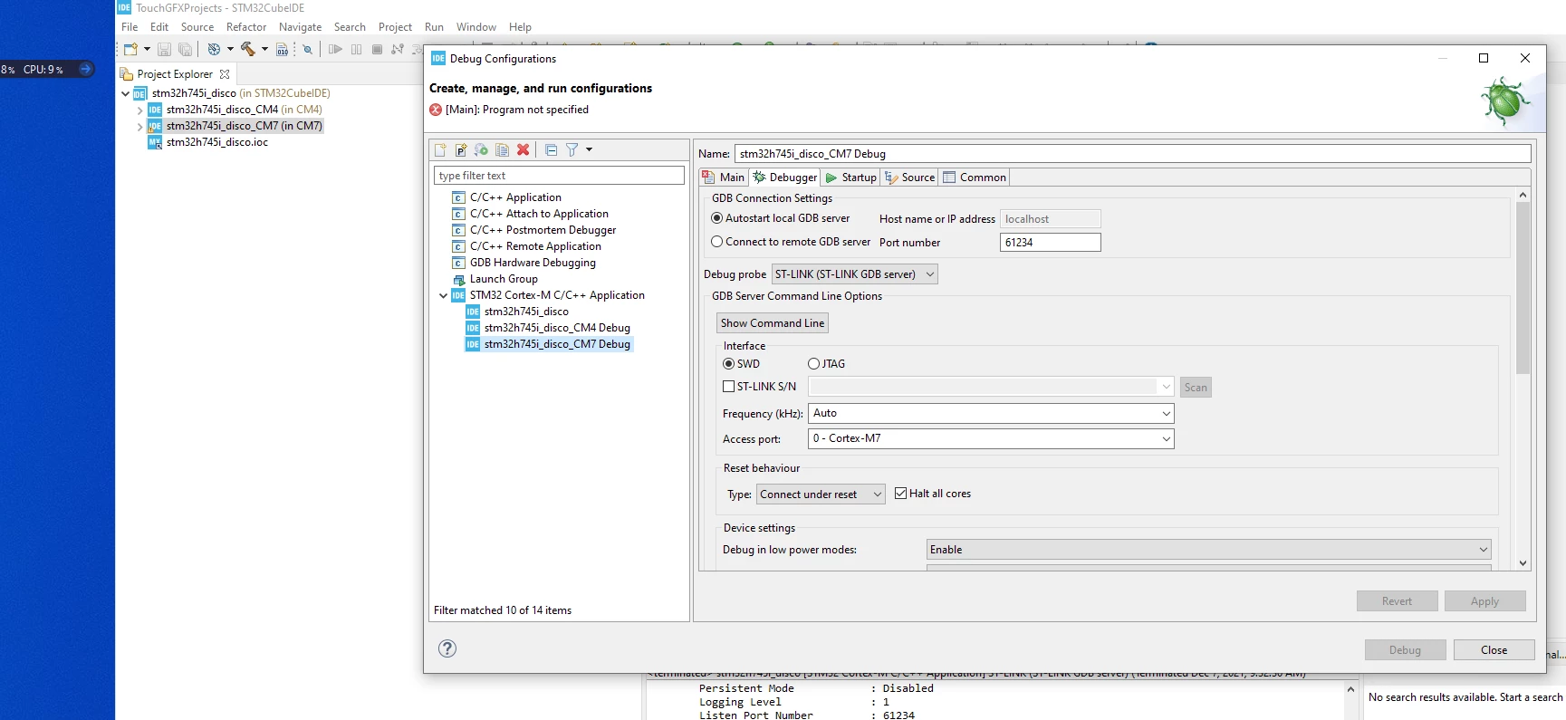
Task: Click the Terminate stop icon in IDE toolbar
Action: point(377,49)
